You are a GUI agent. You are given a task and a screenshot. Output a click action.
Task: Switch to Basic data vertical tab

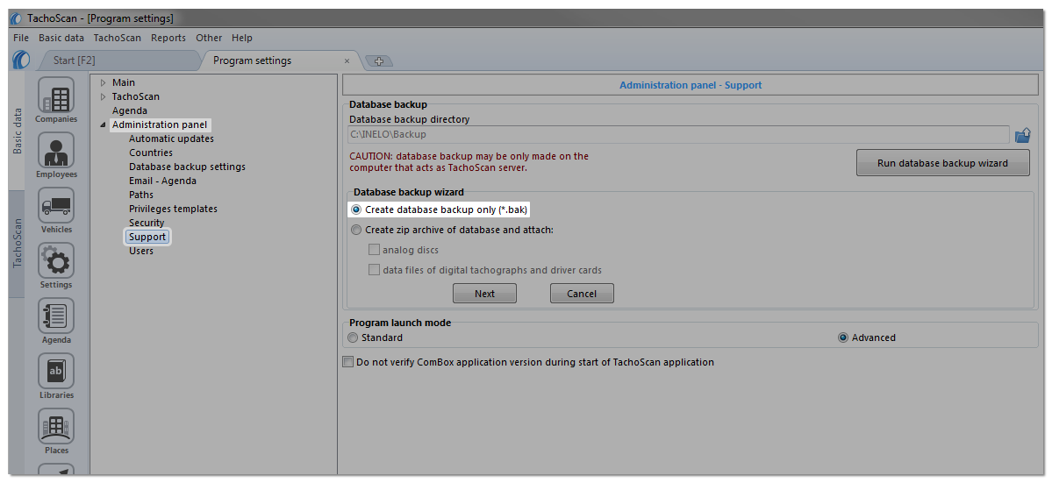[x=17, y=131]
